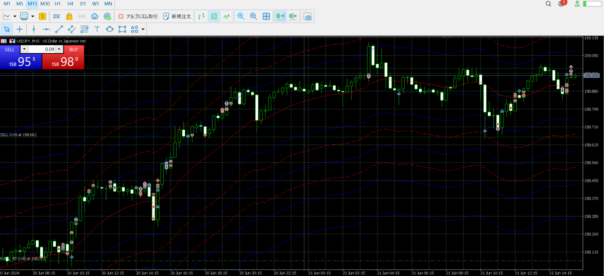The image size is (604, 276).
Task: Click the SELL button in trade panel
Action: (10, 49)
